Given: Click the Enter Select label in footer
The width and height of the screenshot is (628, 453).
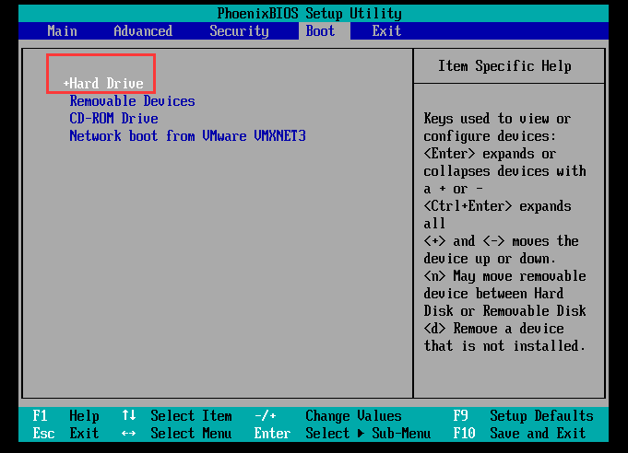Looking at the screenshot, I should [x=302, y=434].
